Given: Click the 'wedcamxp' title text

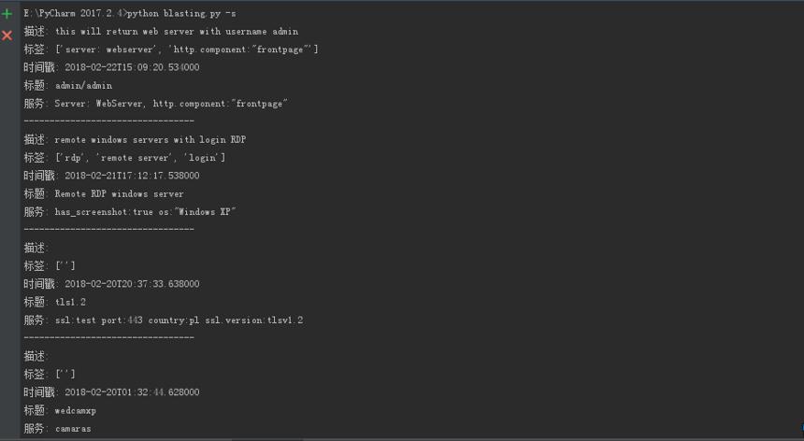Looking at the screenshot, I should [x=76, y=411].
